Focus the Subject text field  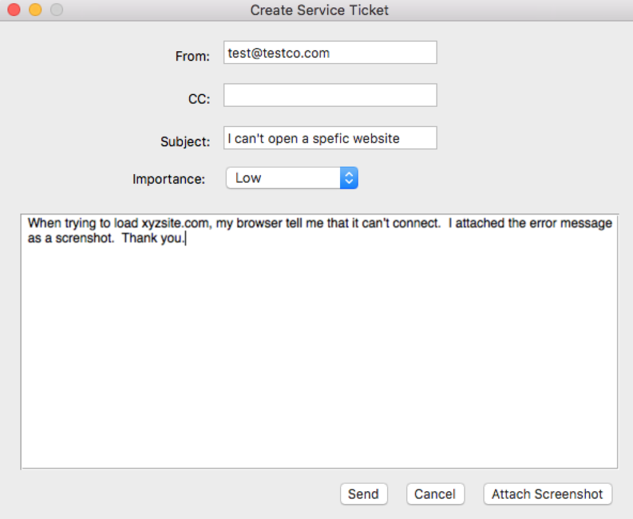[330, 138]
